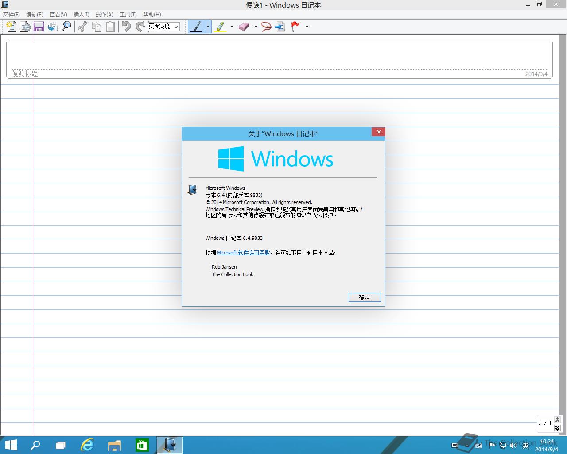This screenshot has height=454, width=567.
Task: Open the 查看(V) menu
Action: point(58,15)
